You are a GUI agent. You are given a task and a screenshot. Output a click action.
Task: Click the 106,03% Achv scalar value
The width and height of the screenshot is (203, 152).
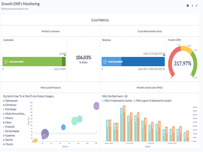[x=83, y=58]
